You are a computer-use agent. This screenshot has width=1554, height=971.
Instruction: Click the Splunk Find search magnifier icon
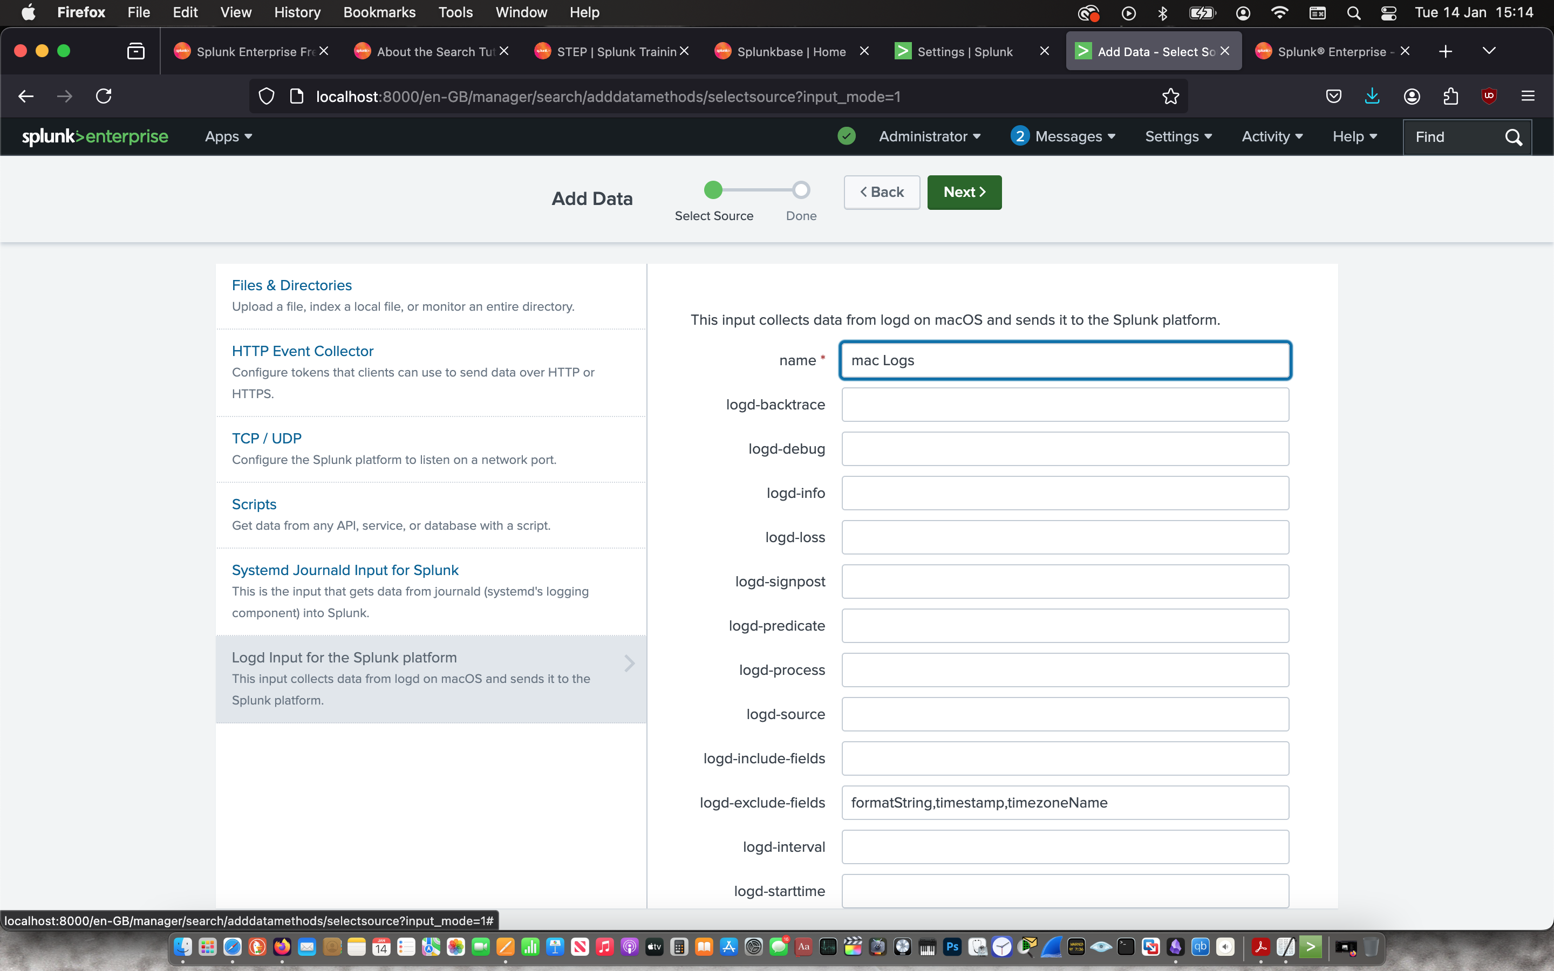(1513, 137)
